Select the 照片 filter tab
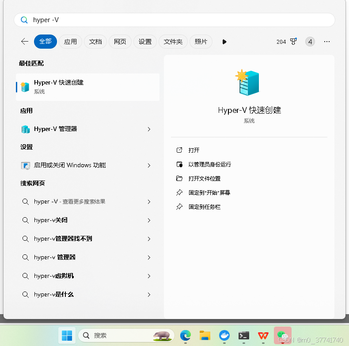Image resolution: width=349 pixels, height=346 pixels. [x=201, y=42]
